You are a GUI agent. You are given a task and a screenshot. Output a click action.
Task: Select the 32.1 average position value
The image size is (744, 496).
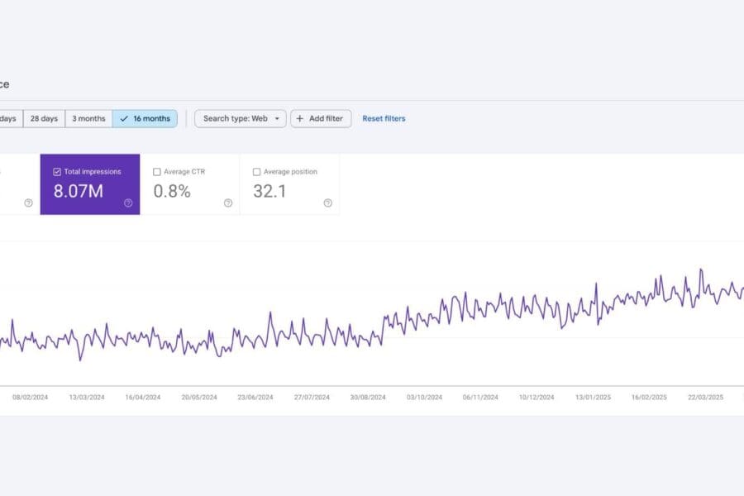coord(269,191)
